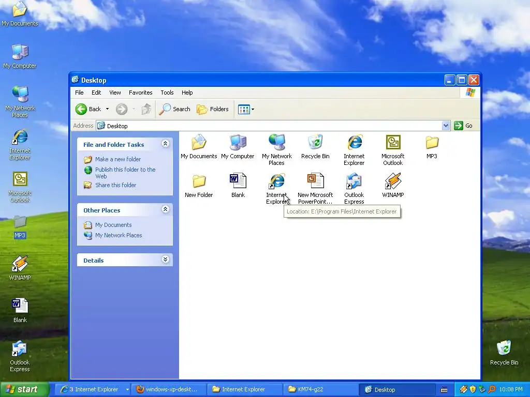The width and height of the screenshot is (530, 397).
Task: Click the Back toolbar button
Action: pos(88,109)
